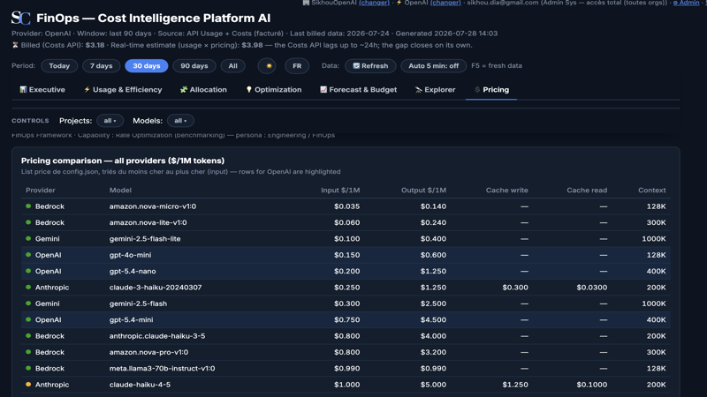Select model name amazon.nova-lite-v1:0
The height and width of the screenshot is (397, 707).
tap(148, 222)
